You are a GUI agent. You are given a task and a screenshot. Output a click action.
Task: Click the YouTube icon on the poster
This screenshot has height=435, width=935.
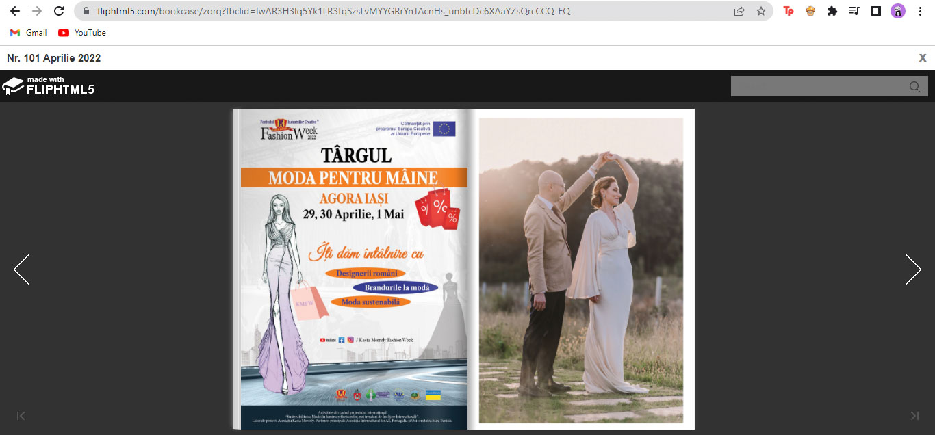(328, 340)
